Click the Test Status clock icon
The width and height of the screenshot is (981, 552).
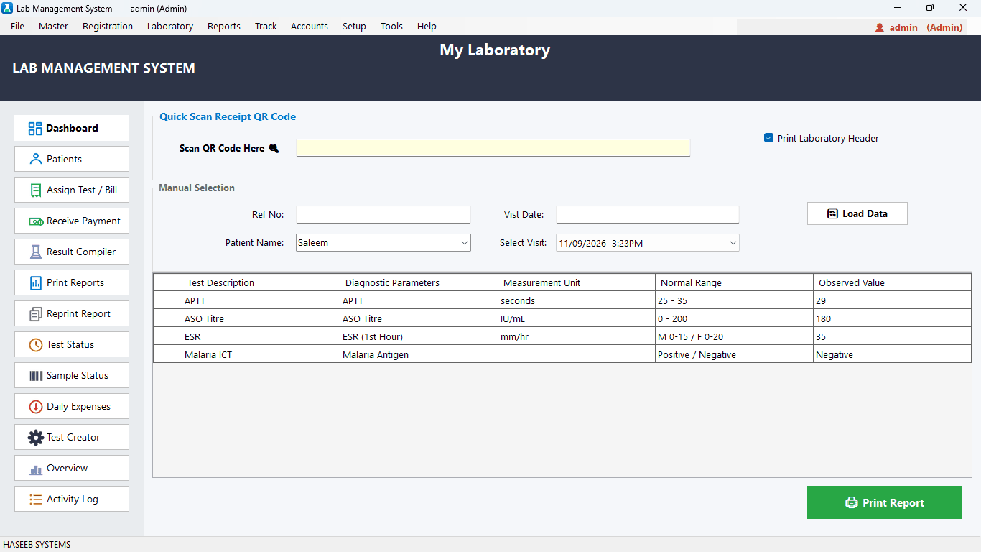[x=36, y=345]
